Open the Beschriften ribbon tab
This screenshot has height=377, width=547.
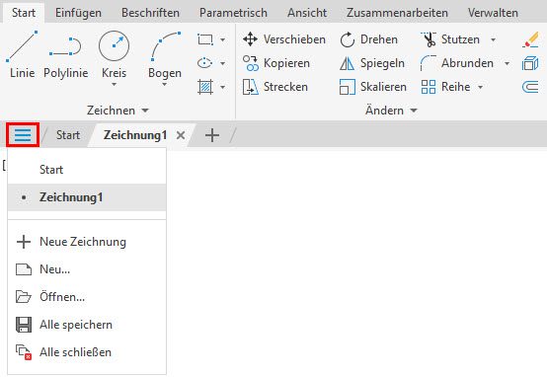(x=151, y=13)
